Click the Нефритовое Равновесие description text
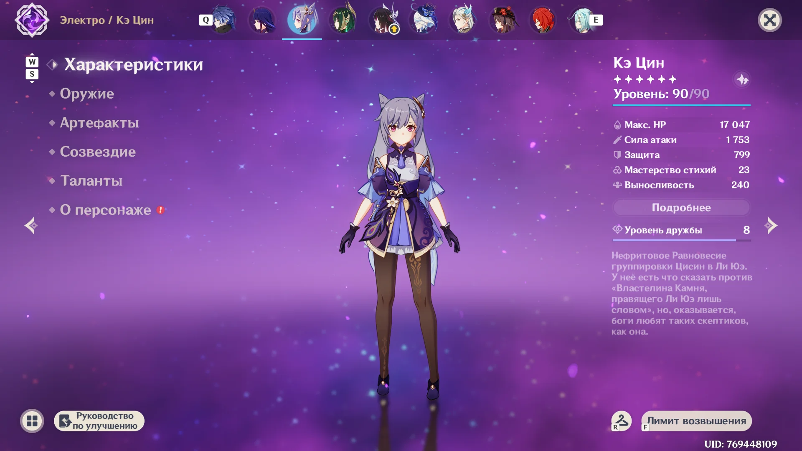The height and width of the screenshot is (451, 802). [x=682, y=294]
